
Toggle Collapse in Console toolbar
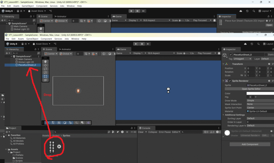pyautogui.click(x=153, y=132)
